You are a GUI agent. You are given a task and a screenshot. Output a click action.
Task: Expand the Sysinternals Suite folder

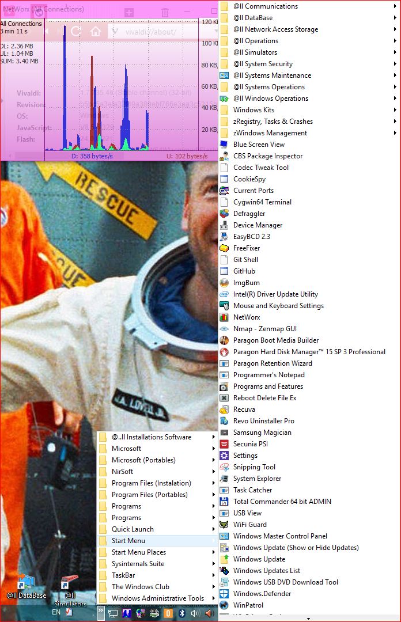138,564
